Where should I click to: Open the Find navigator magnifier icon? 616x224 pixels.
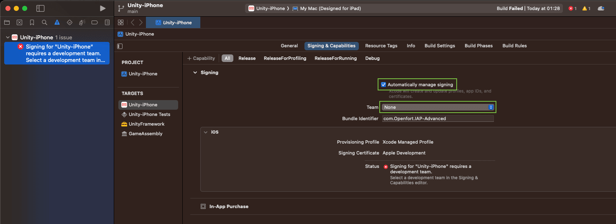coord(44,22)
